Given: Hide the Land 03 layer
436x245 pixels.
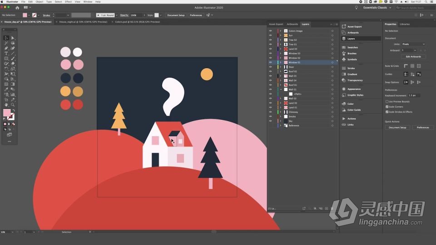Looking at the screenshot, I should 270,49.
